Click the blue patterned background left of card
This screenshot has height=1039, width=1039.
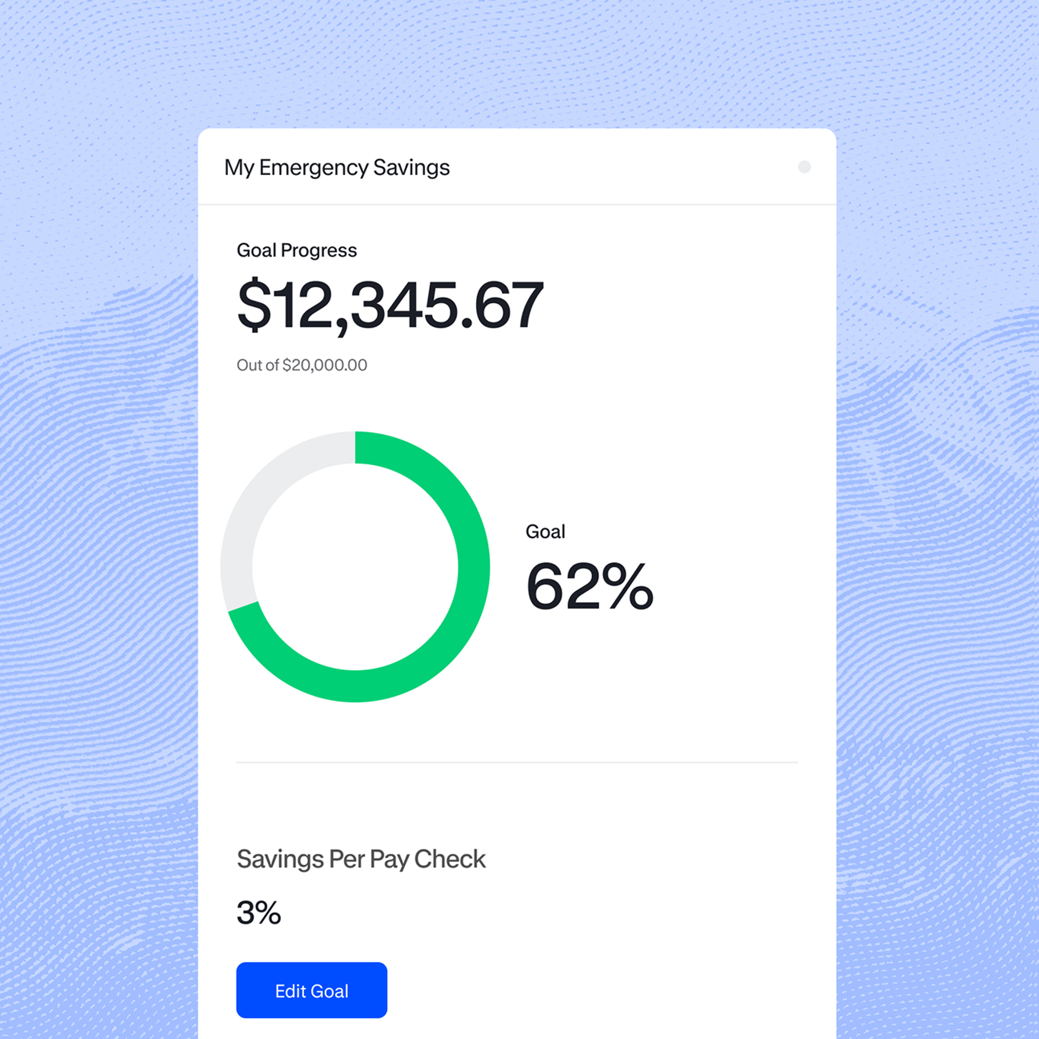coord(97,538)
